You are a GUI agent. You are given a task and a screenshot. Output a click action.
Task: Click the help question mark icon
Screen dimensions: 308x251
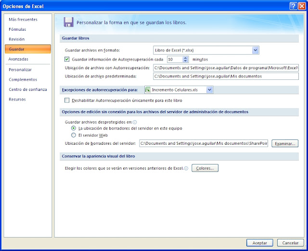[293, 6]
